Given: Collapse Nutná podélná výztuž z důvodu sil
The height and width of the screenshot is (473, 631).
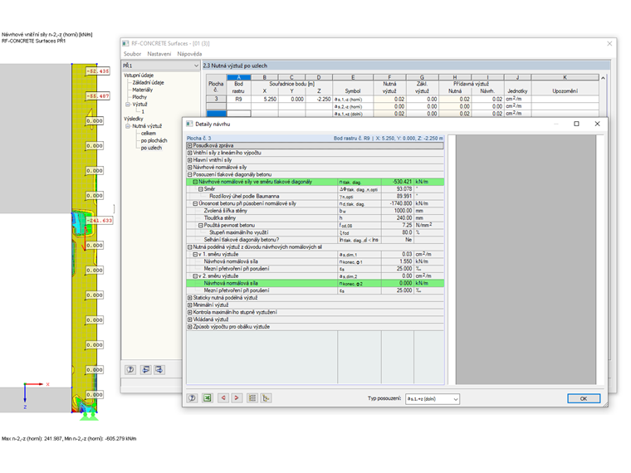Looking at the screenshot, I should click(x=190, y=247).
